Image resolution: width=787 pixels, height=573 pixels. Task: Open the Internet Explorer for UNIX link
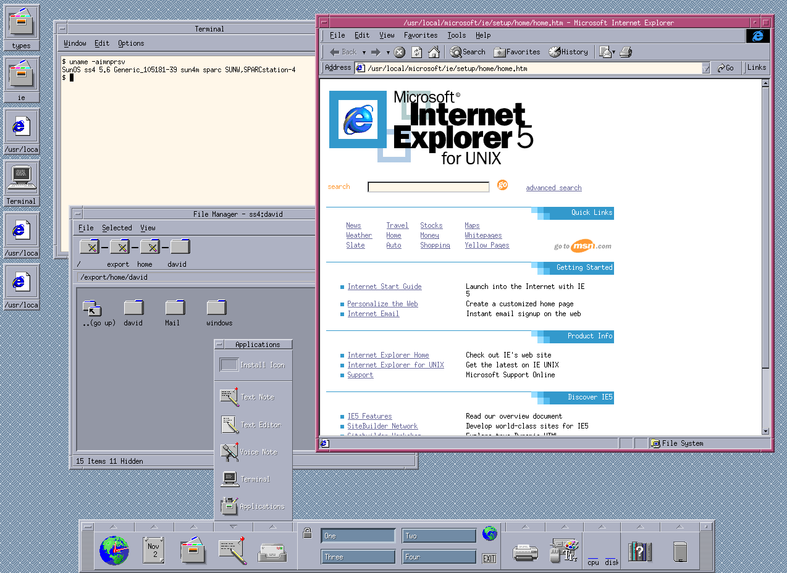(x=395, y=365)
